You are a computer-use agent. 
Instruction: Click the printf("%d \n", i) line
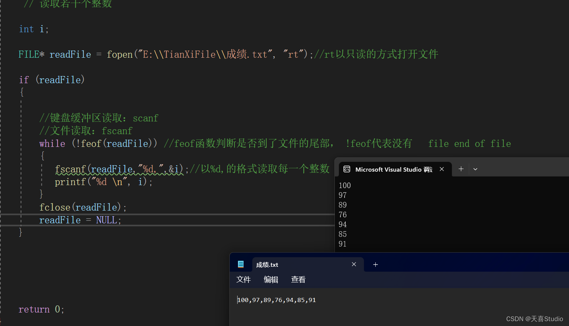tap(104, 182)
